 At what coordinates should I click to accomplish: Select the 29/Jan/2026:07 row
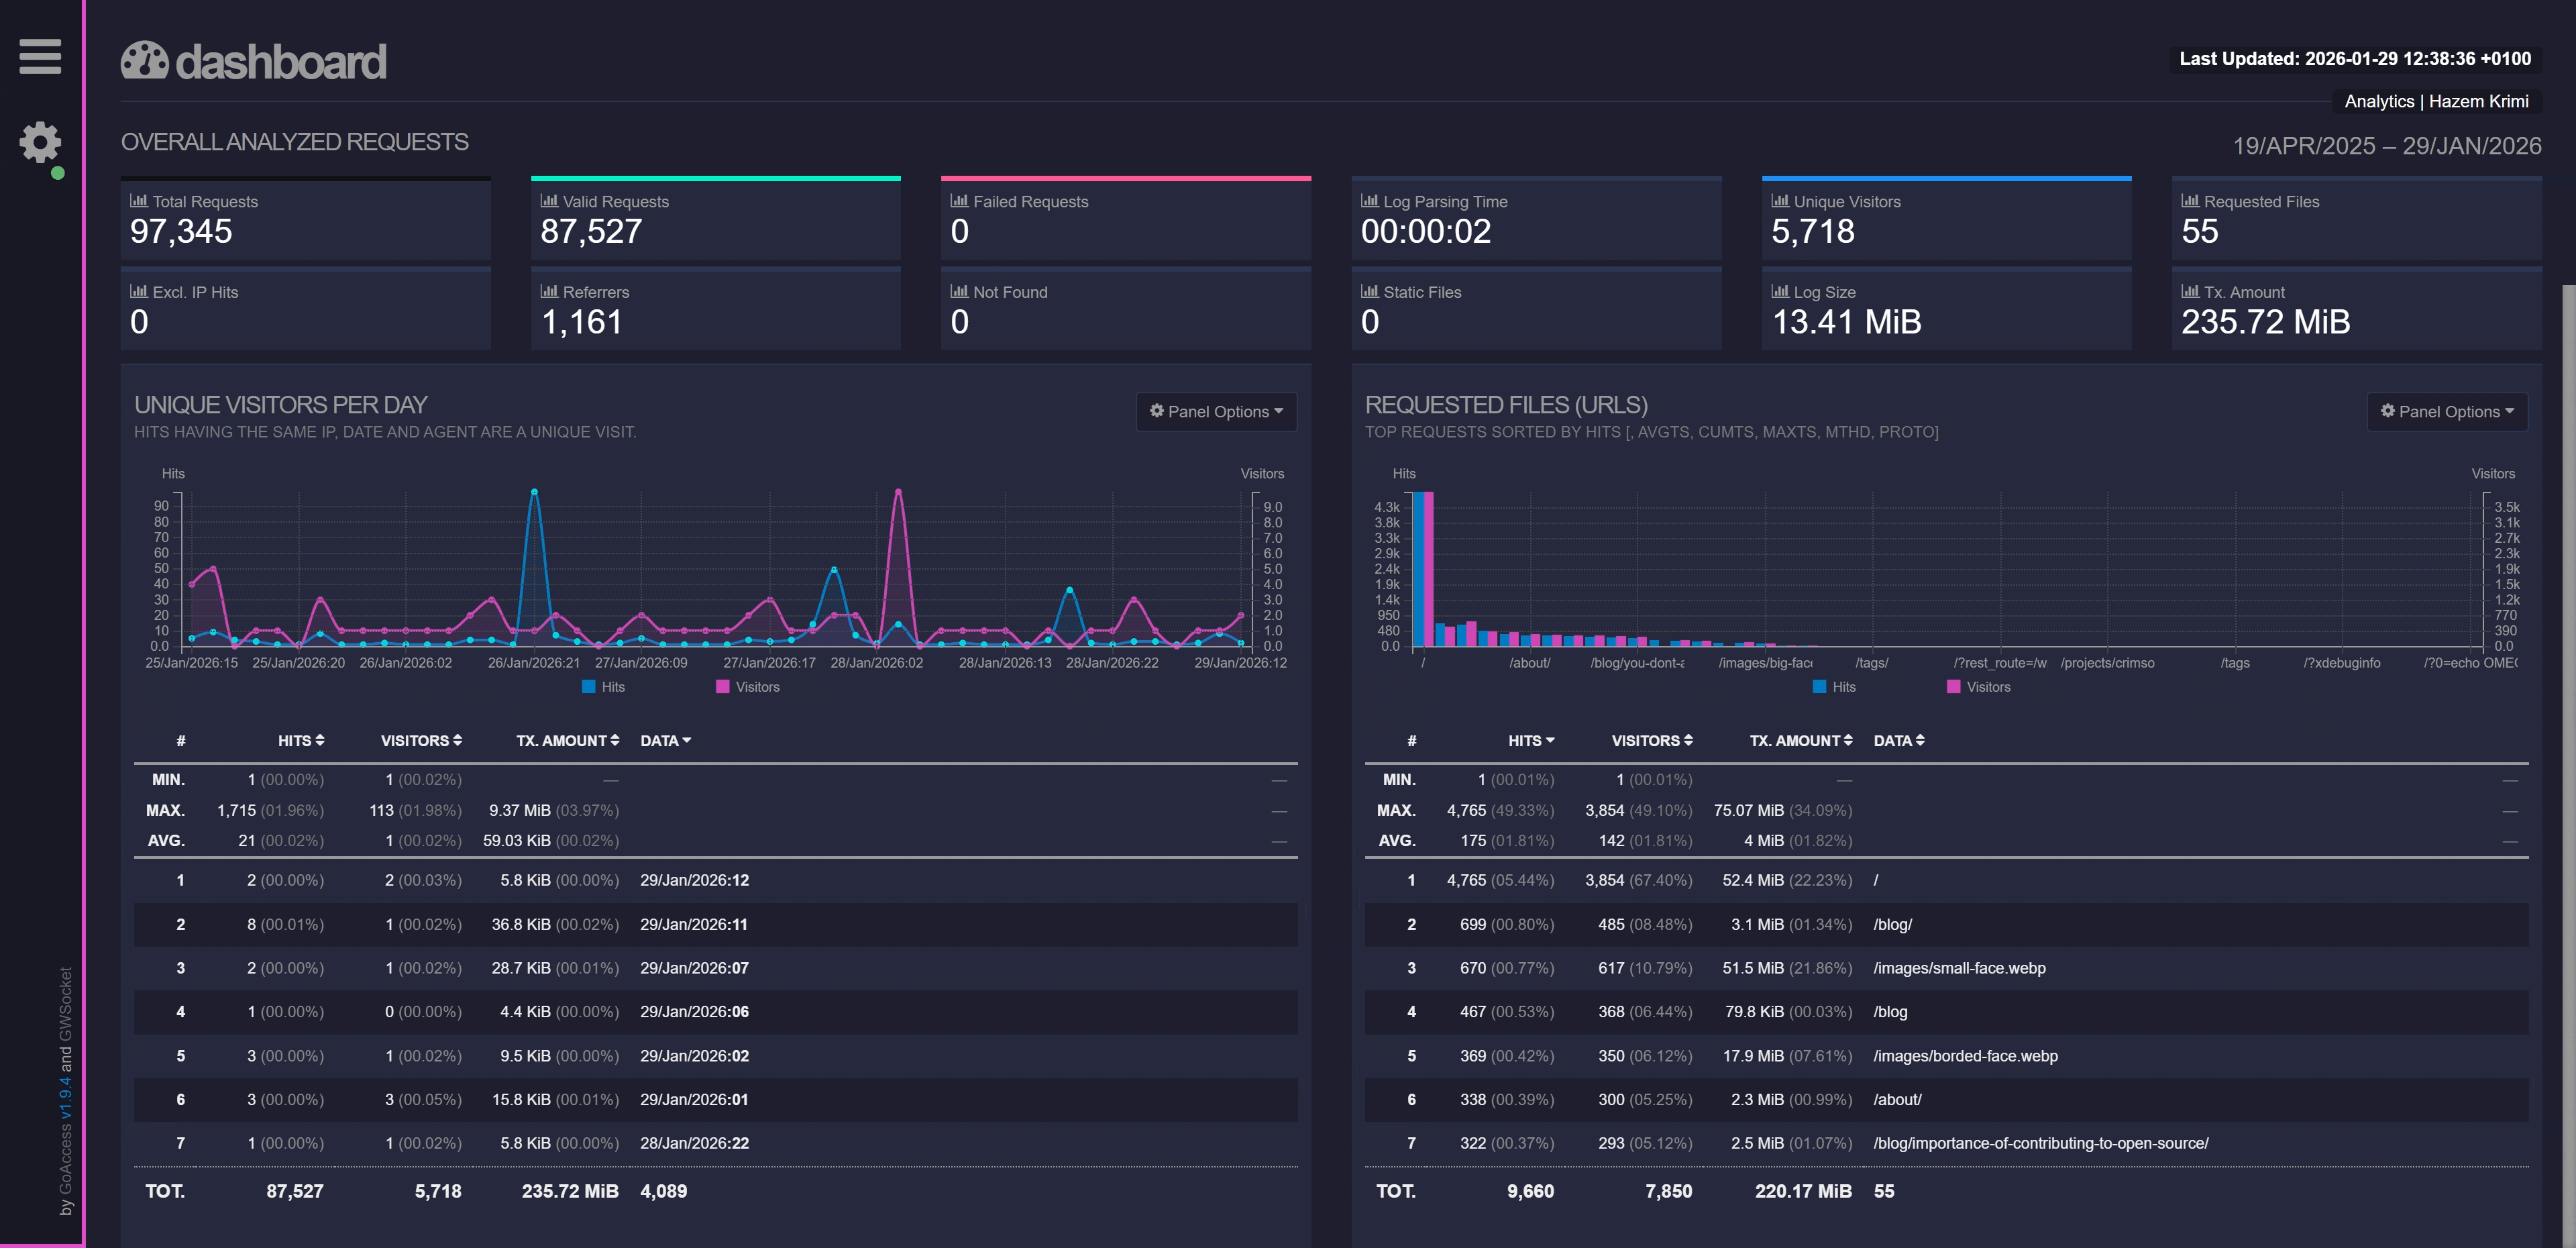pos(716,968)
